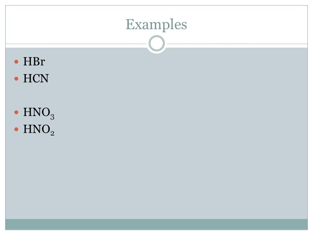Click the dashed divider line left of circle

pos(76,44)
